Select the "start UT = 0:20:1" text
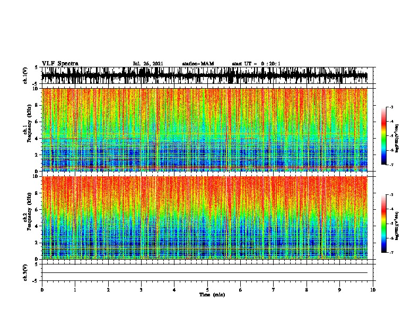 click(x=256, y=64)
